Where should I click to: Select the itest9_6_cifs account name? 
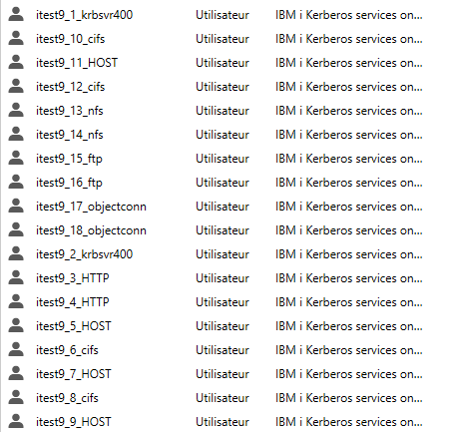67,350
